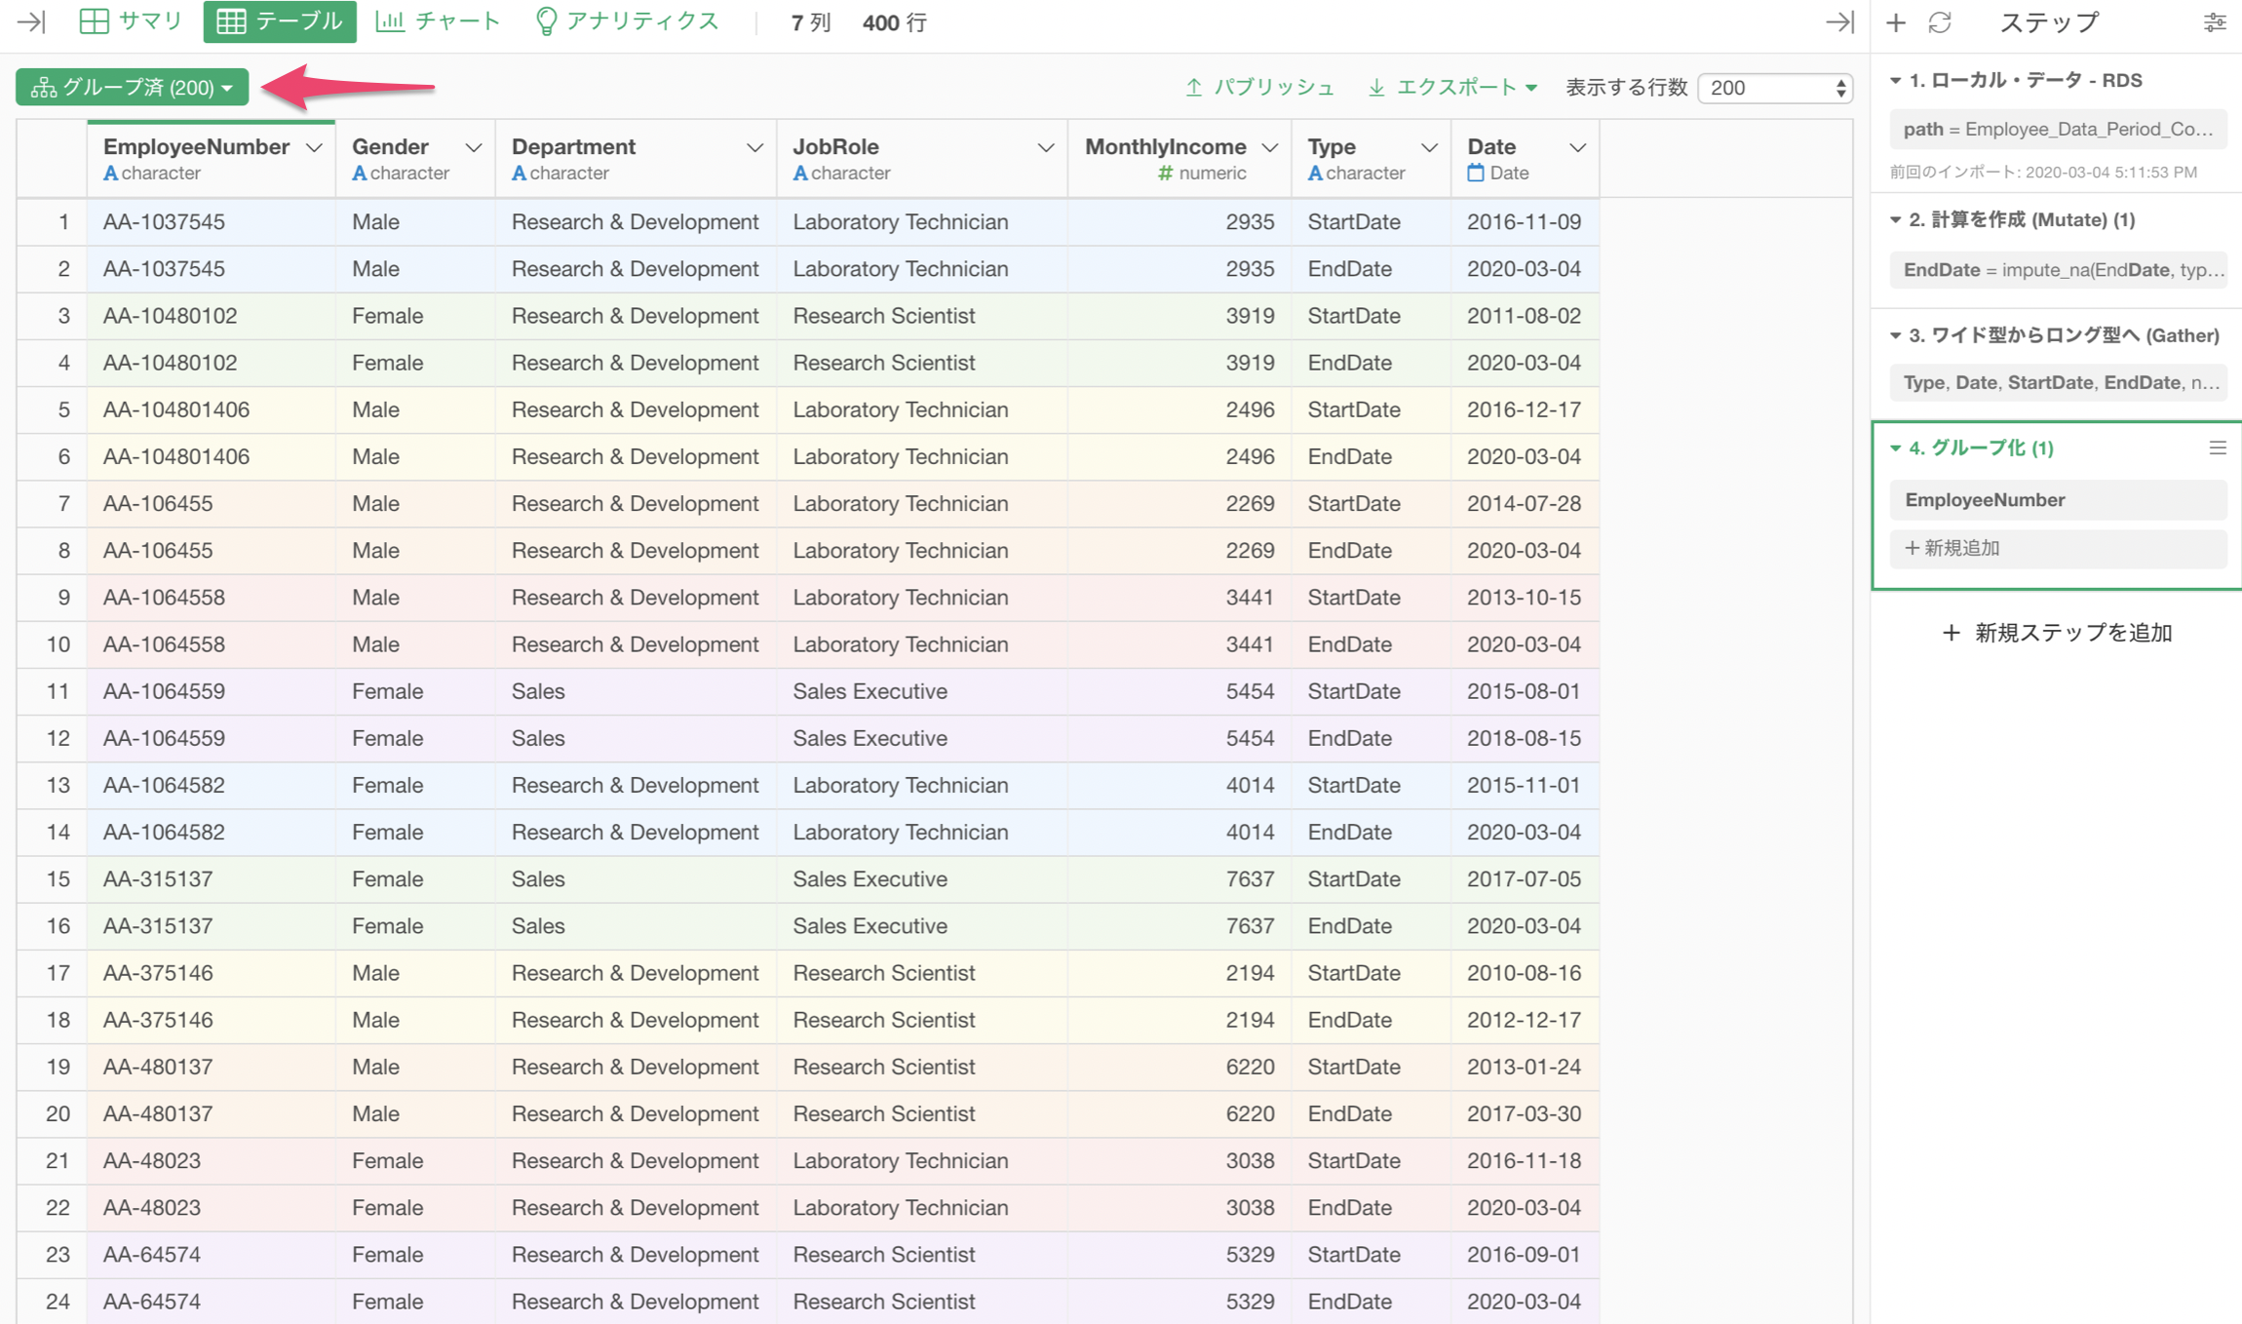Click Date 2016-11-09 in row 1
The height and width of the screenshot is (1324, 2242).
click(1524, 221)
